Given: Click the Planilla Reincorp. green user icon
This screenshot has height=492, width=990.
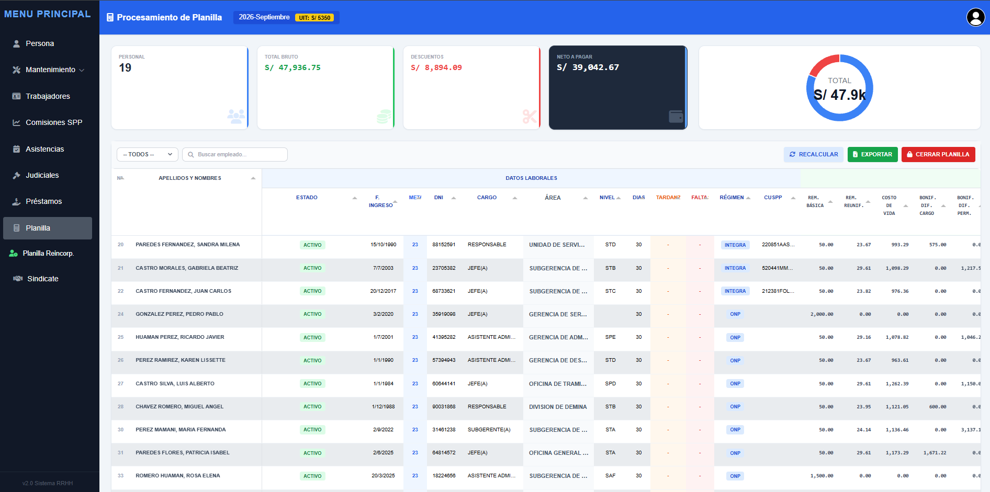Looking at the screenshot, I should tap(14, 253).
